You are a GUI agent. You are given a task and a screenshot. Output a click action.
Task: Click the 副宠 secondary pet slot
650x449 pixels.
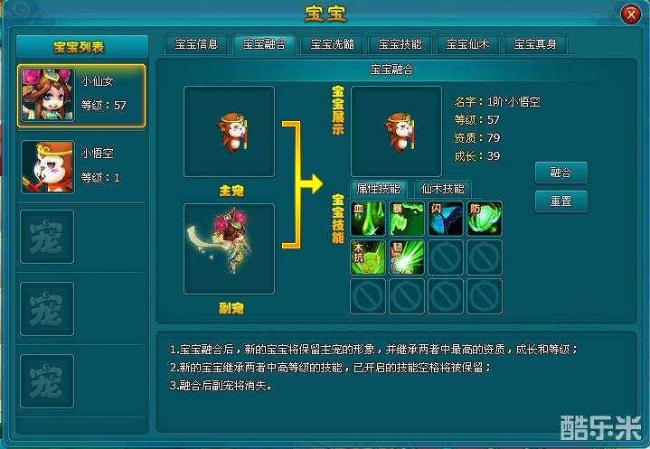tap(230, 249)
